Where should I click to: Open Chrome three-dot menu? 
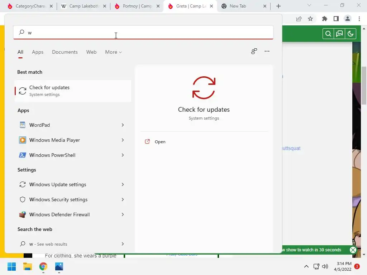pos(359,19)
